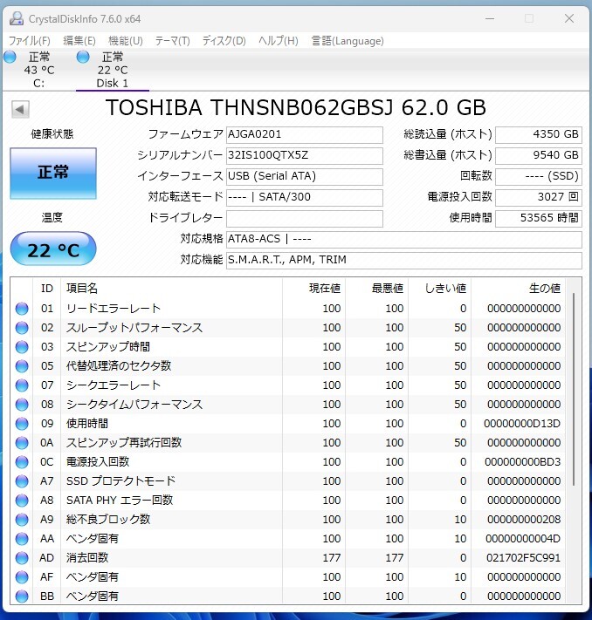Image resolution: width=592 pixels, height=620 pixels.
Task: Open the 機能(U) menu
Action: (126, 41)
